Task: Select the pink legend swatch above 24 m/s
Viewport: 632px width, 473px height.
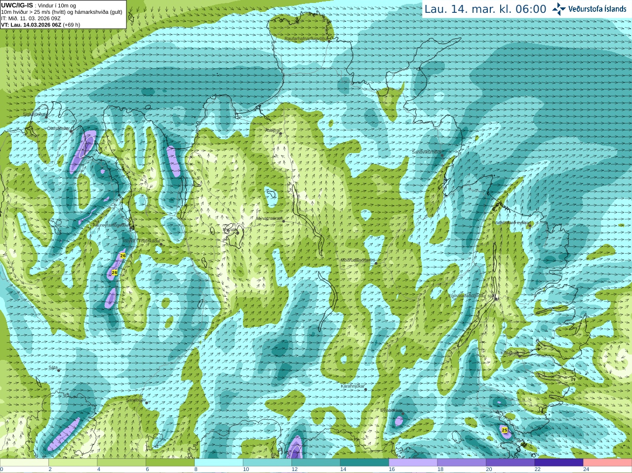Action: tap(608, 463)
